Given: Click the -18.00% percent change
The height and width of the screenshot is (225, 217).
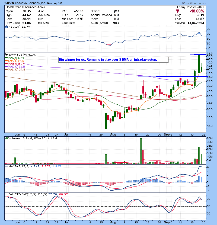Looking at the screenshot, I should tap(197, 11).
